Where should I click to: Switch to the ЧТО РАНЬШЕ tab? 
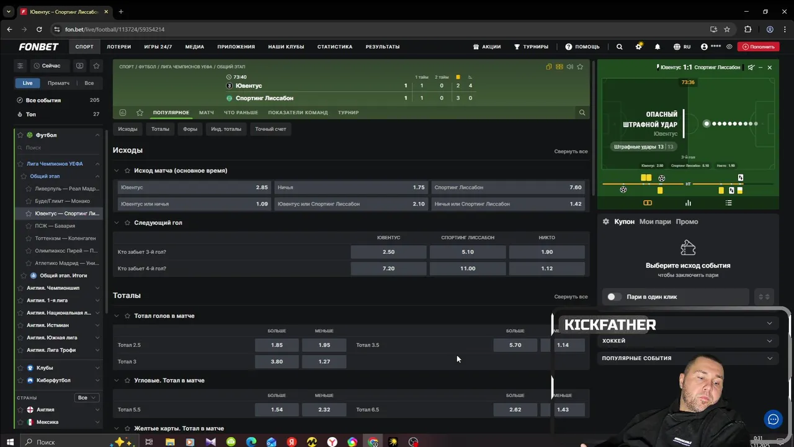241,112
